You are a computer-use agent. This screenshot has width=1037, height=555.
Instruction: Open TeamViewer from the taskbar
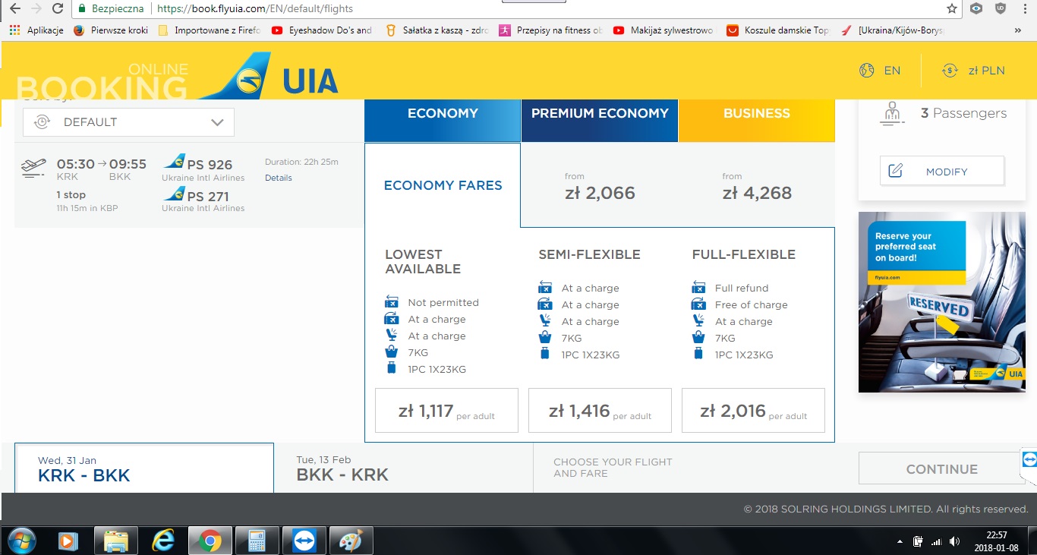(x=304, y=541)
